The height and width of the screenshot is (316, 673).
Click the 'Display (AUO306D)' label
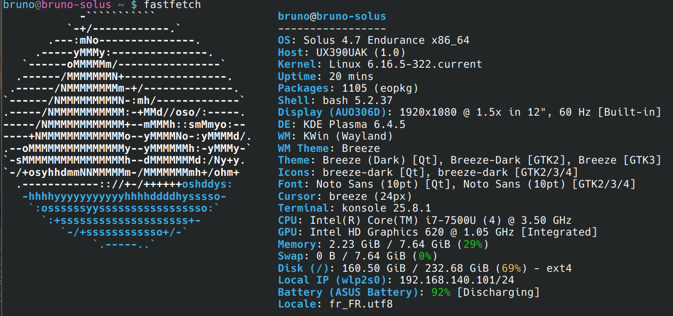tap(332, 112)
